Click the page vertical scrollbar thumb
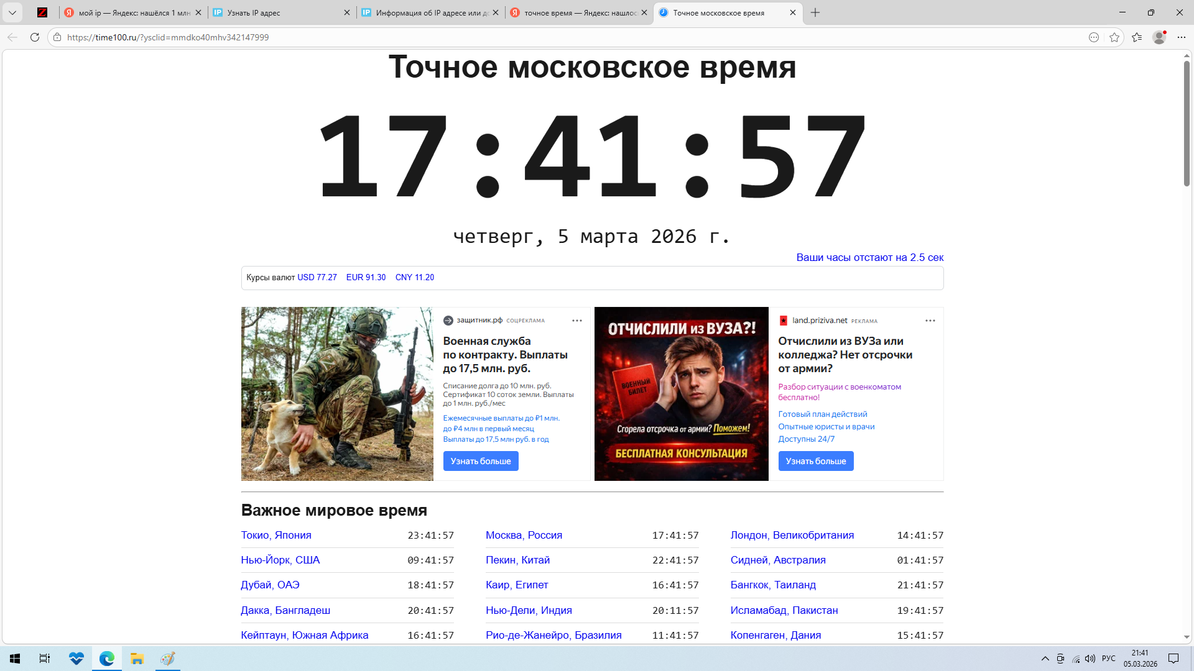Screen dimensions: 1194x671 point(1187,124)
